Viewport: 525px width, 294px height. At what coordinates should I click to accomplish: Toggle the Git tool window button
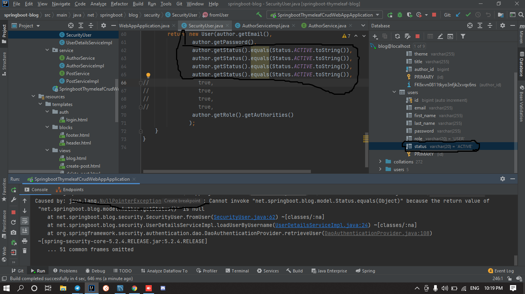17,271
